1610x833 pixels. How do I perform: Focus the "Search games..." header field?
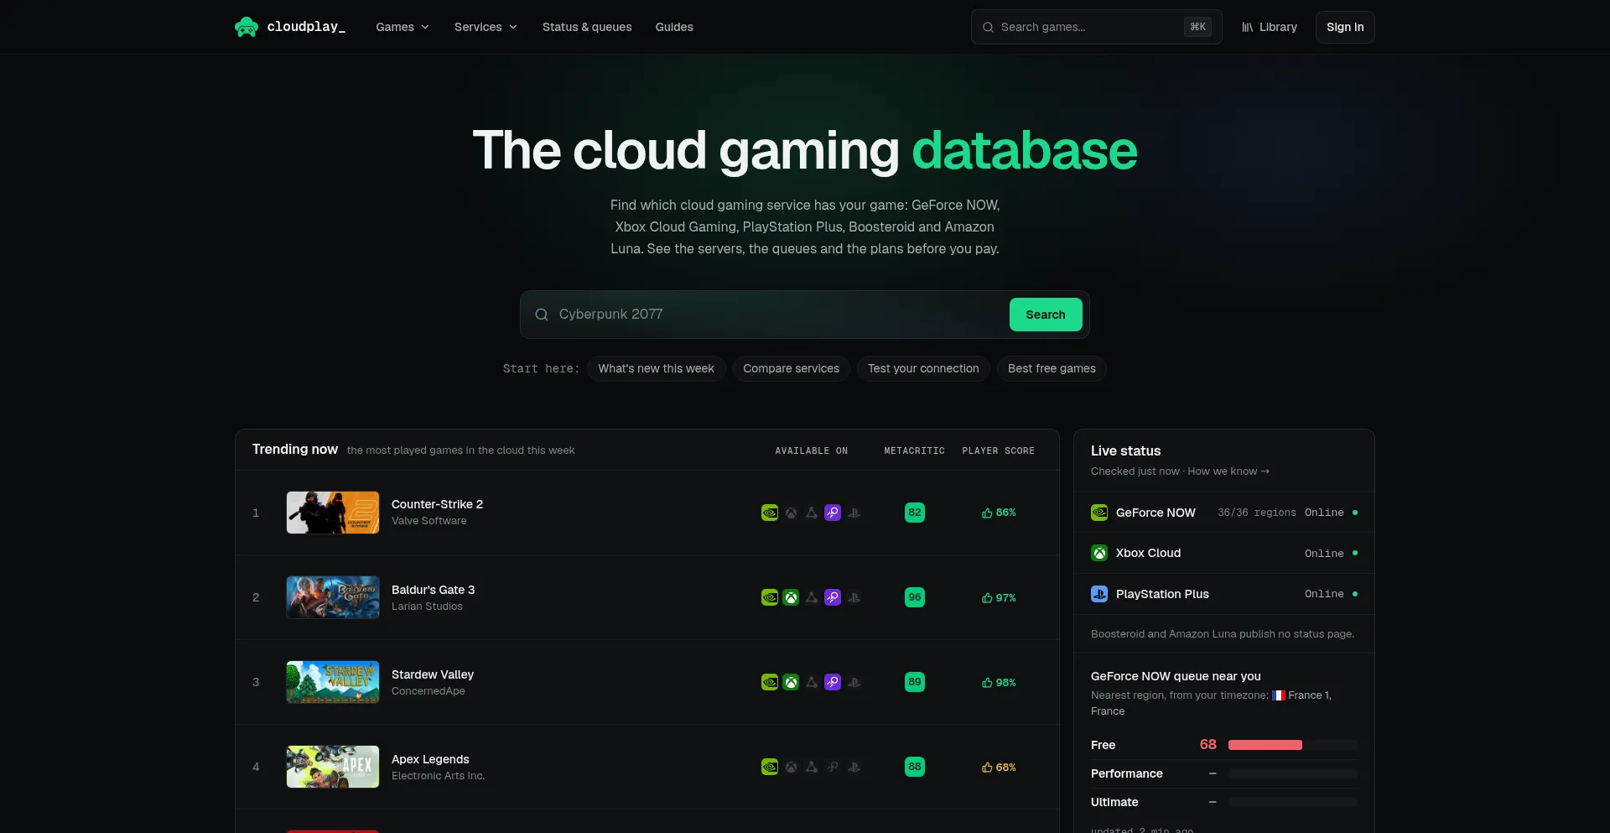coord(1097,27)
